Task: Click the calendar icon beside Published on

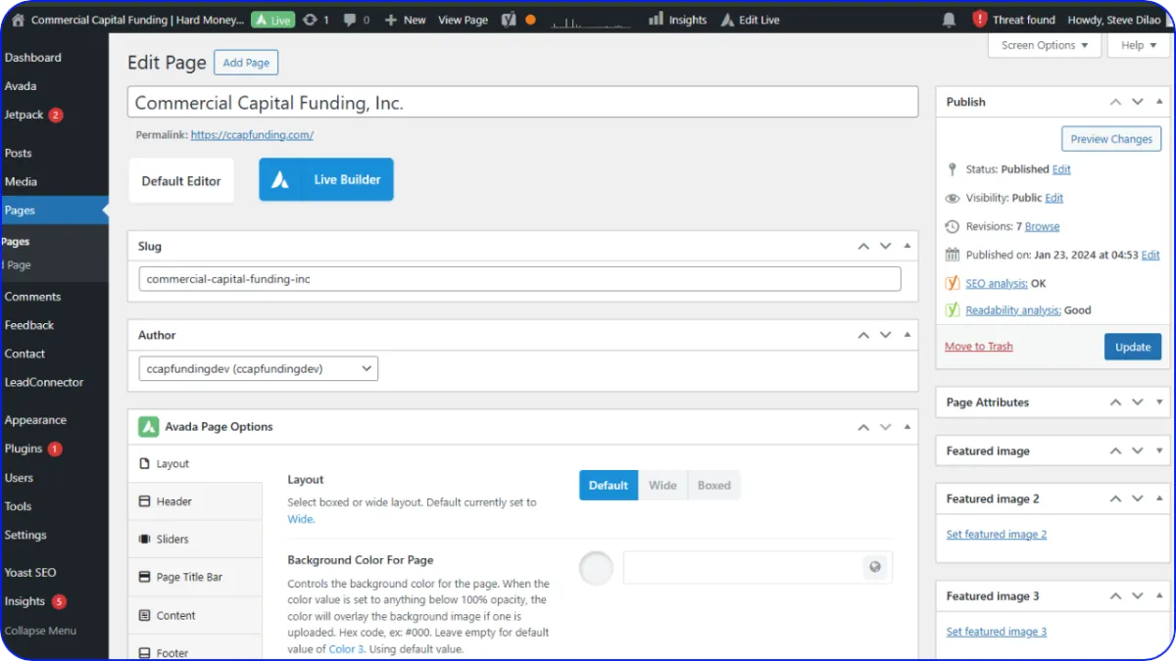Action: click(953, 255)
